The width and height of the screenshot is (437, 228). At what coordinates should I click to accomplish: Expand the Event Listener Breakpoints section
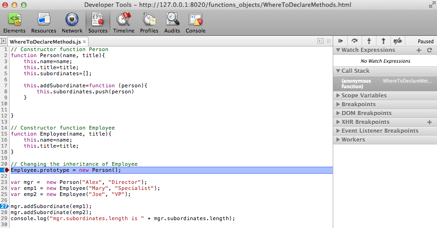pyautogui.click(x=380, y=131)
